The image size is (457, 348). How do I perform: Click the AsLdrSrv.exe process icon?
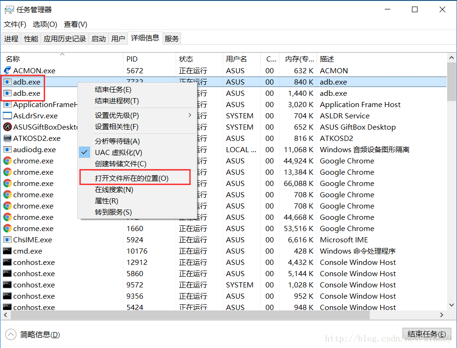pyautogui.click(x=8, y=116)
